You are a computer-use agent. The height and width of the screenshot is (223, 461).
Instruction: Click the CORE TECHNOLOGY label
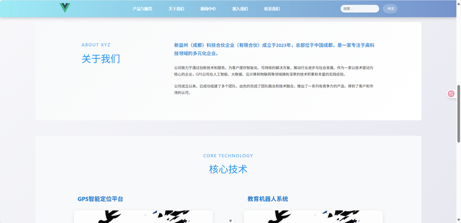pyautogui.click(x=228, y=156)
